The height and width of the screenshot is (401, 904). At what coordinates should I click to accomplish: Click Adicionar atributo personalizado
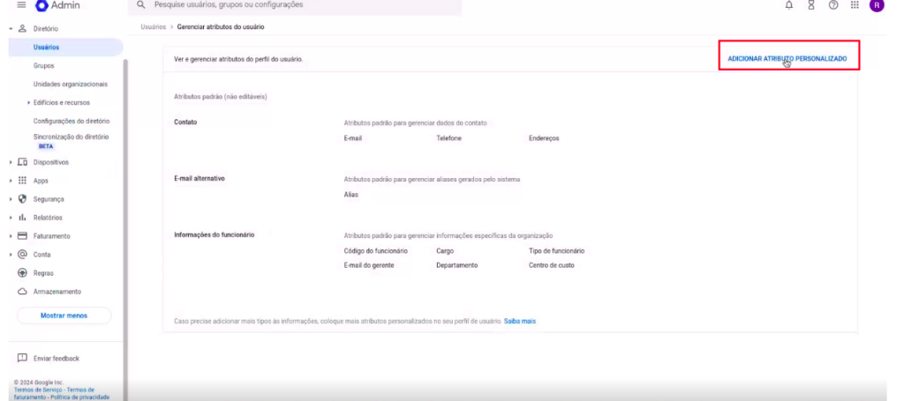[x=787, y=58]
